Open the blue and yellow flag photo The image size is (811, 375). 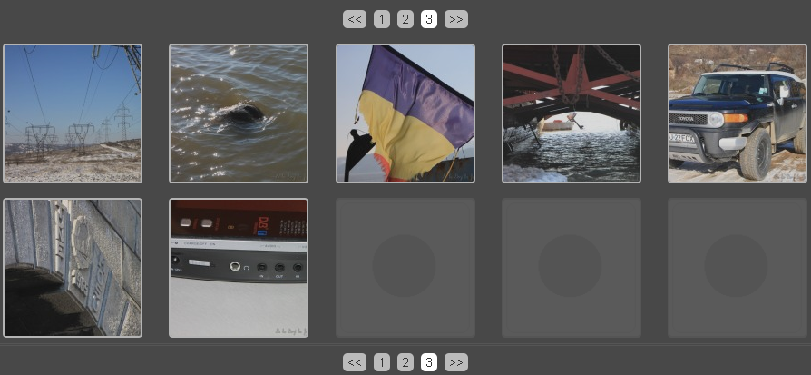point(405,113)
